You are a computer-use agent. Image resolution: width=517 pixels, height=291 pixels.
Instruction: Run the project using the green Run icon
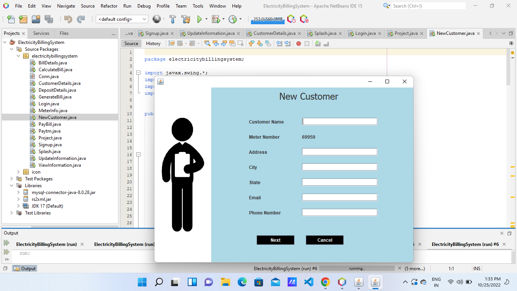click(x=199, y=19)
